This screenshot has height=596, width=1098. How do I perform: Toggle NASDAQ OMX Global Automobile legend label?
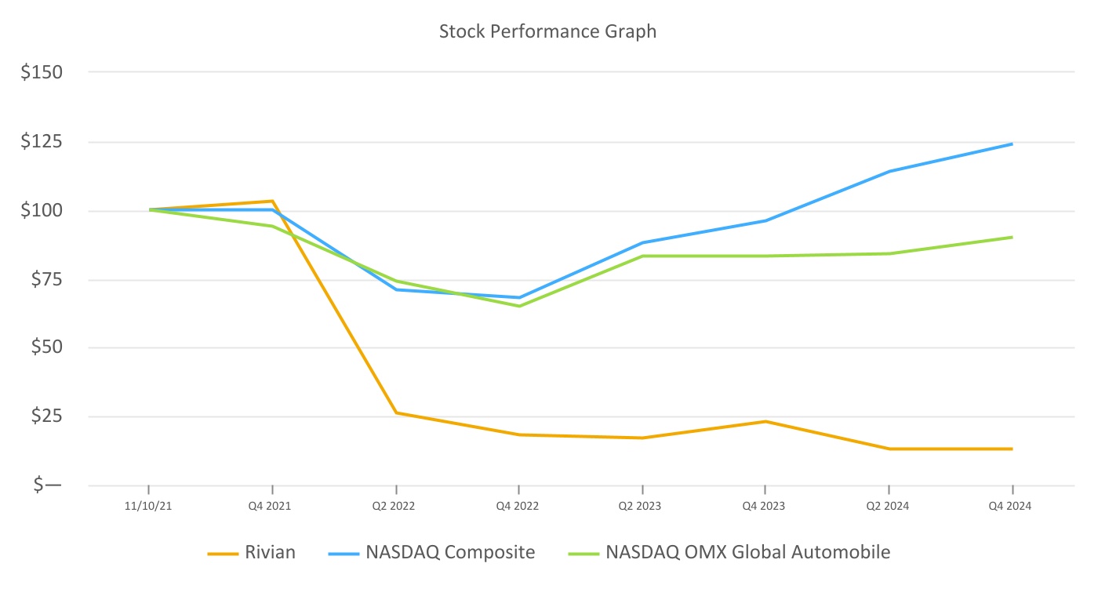click(747, 552)
